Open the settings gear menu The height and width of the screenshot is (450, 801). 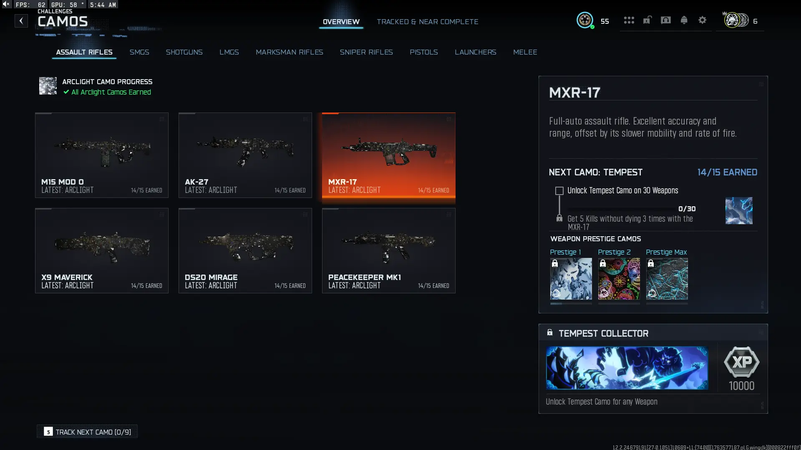coord(702,20)
